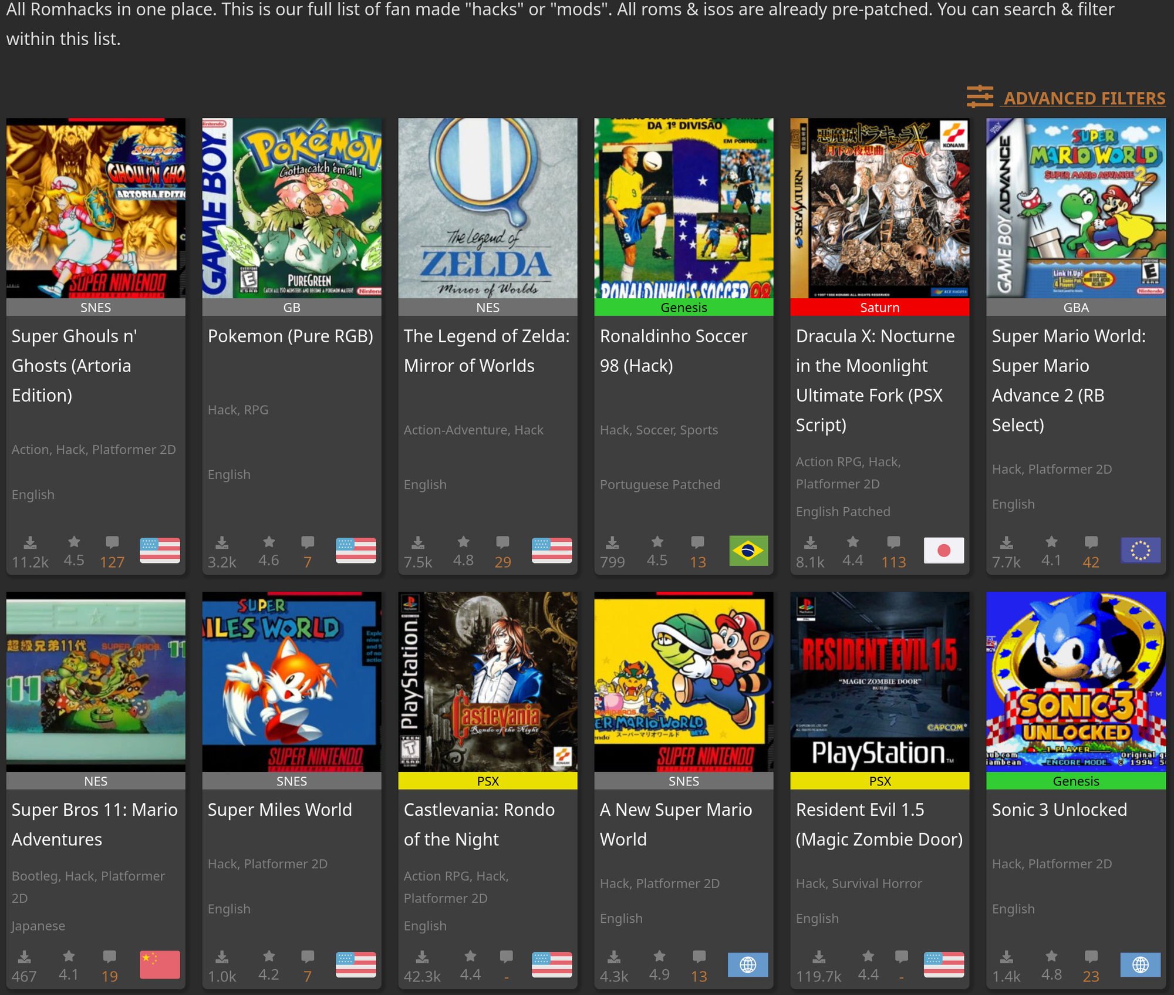The width and height of the screenshot is (1174, 995).
Task: Select the Super Ghouls n' Ghosts cover thumbnail
Action: [96, 208]
